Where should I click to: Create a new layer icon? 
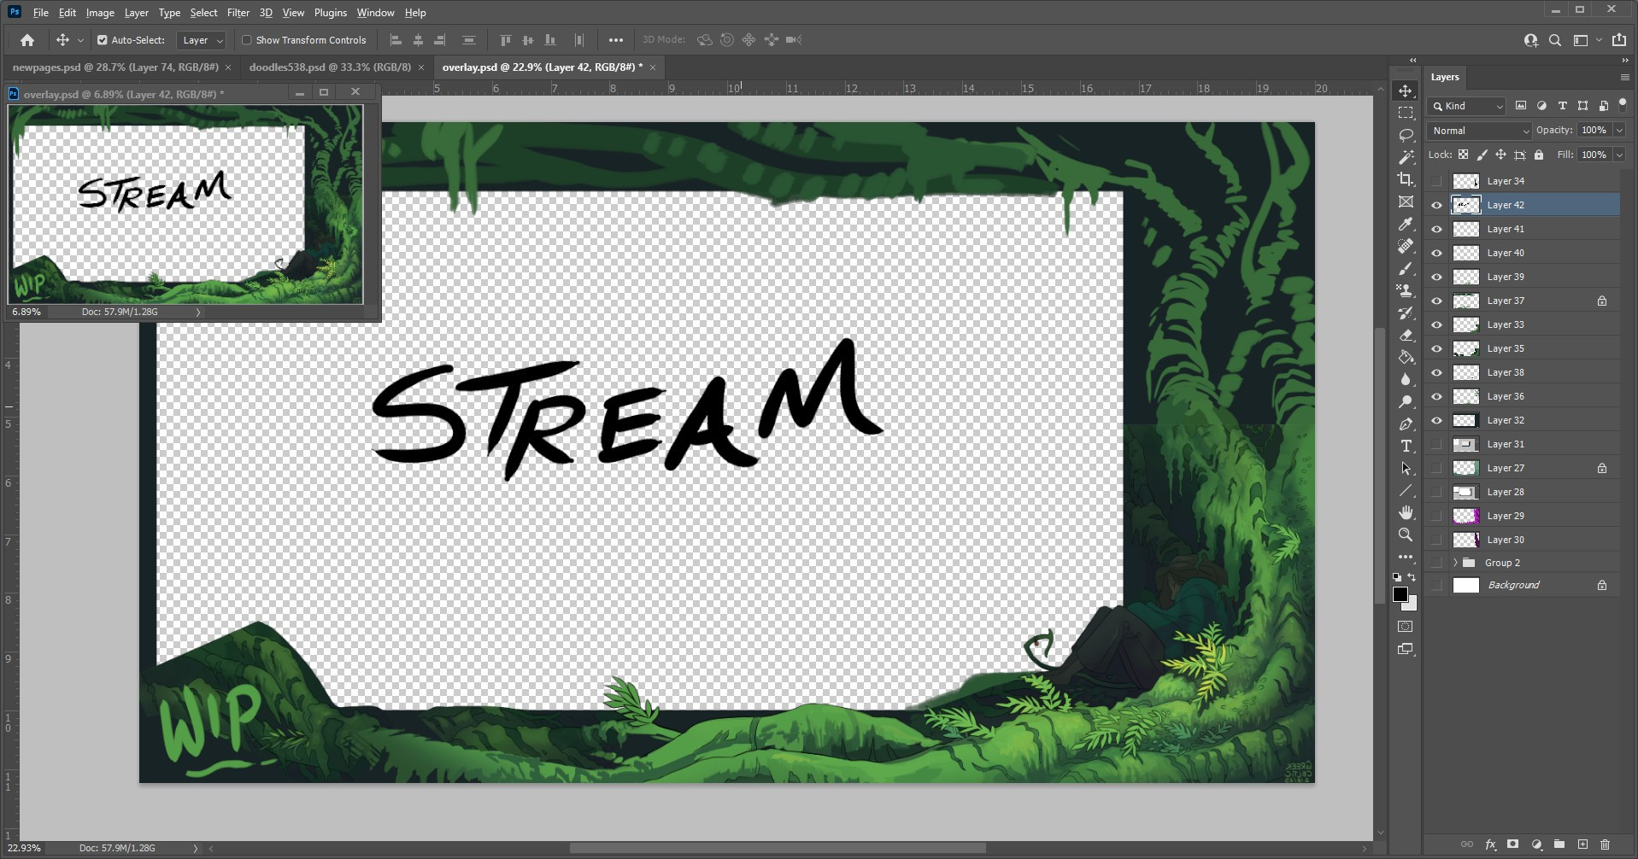(x=1582, y=844)
